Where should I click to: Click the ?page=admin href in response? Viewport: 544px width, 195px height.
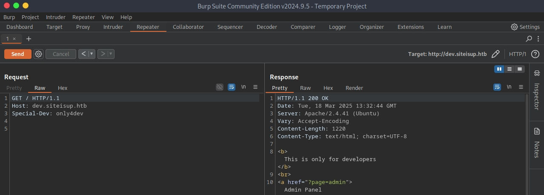327,182
